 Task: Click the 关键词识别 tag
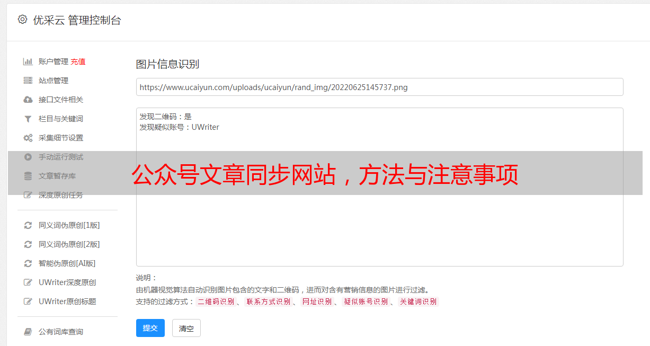click(418, 301)
